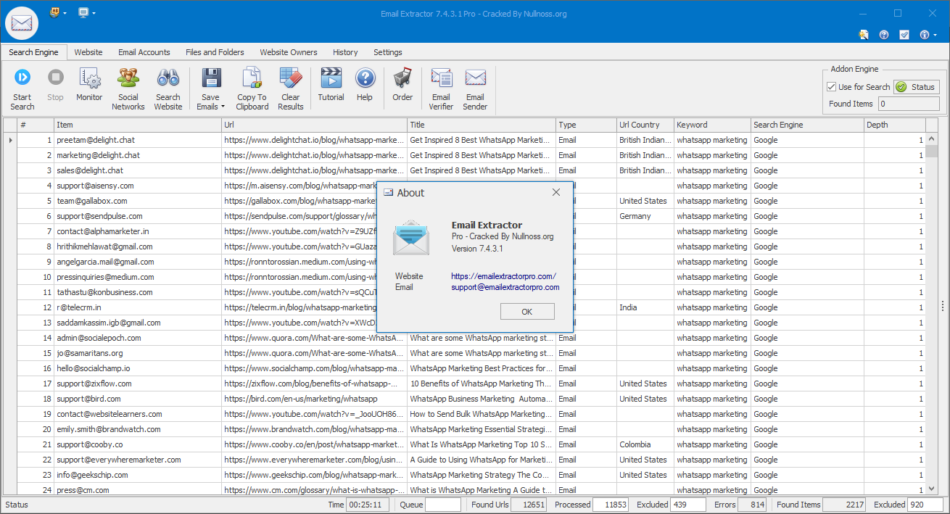Open the Files and Folders tab
This screenshot has width=950, height=514.
point(215,52)
